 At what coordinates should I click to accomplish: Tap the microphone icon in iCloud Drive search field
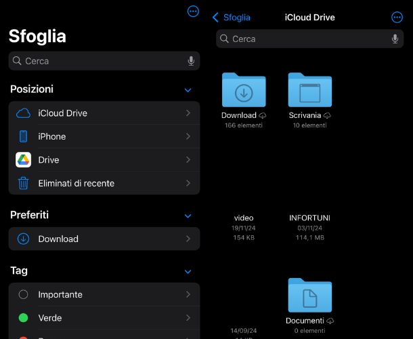coord(395,39)
